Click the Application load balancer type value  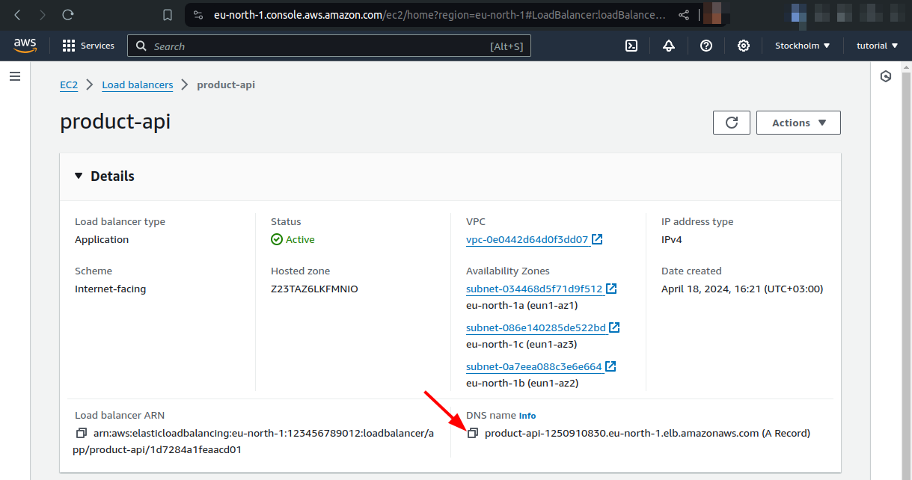(x=102, y=240)
